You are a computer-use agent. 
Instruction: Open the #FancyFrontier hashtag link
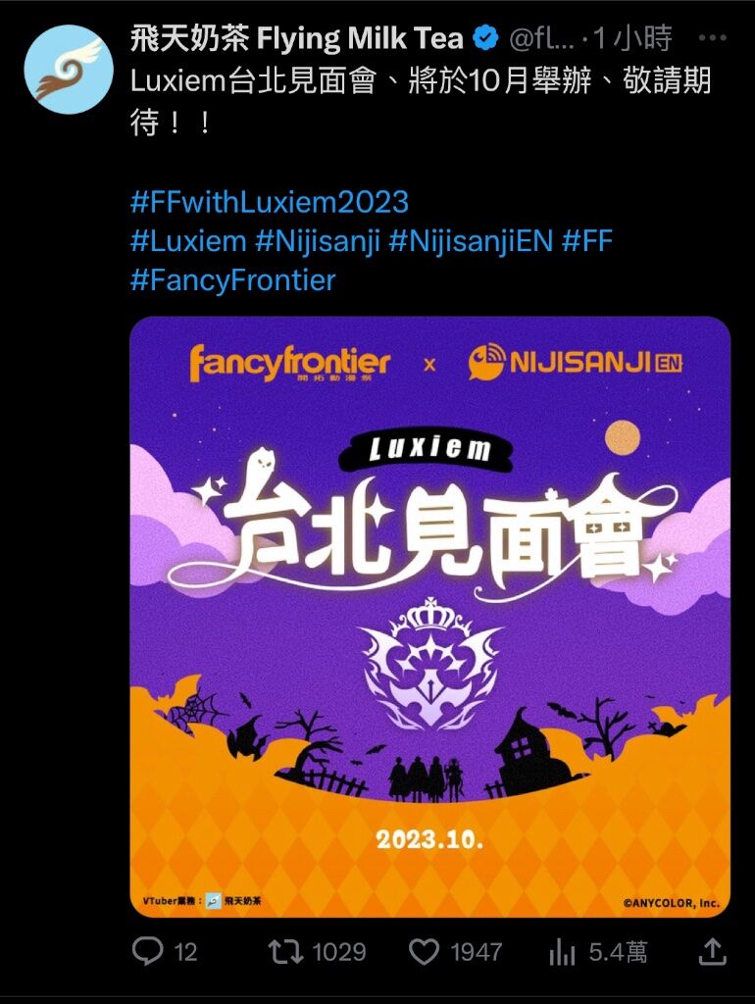[233, 280]
